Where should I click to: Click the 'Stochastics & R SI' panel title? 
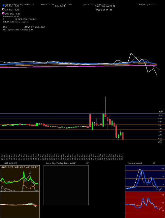click(x=141, y=163)
